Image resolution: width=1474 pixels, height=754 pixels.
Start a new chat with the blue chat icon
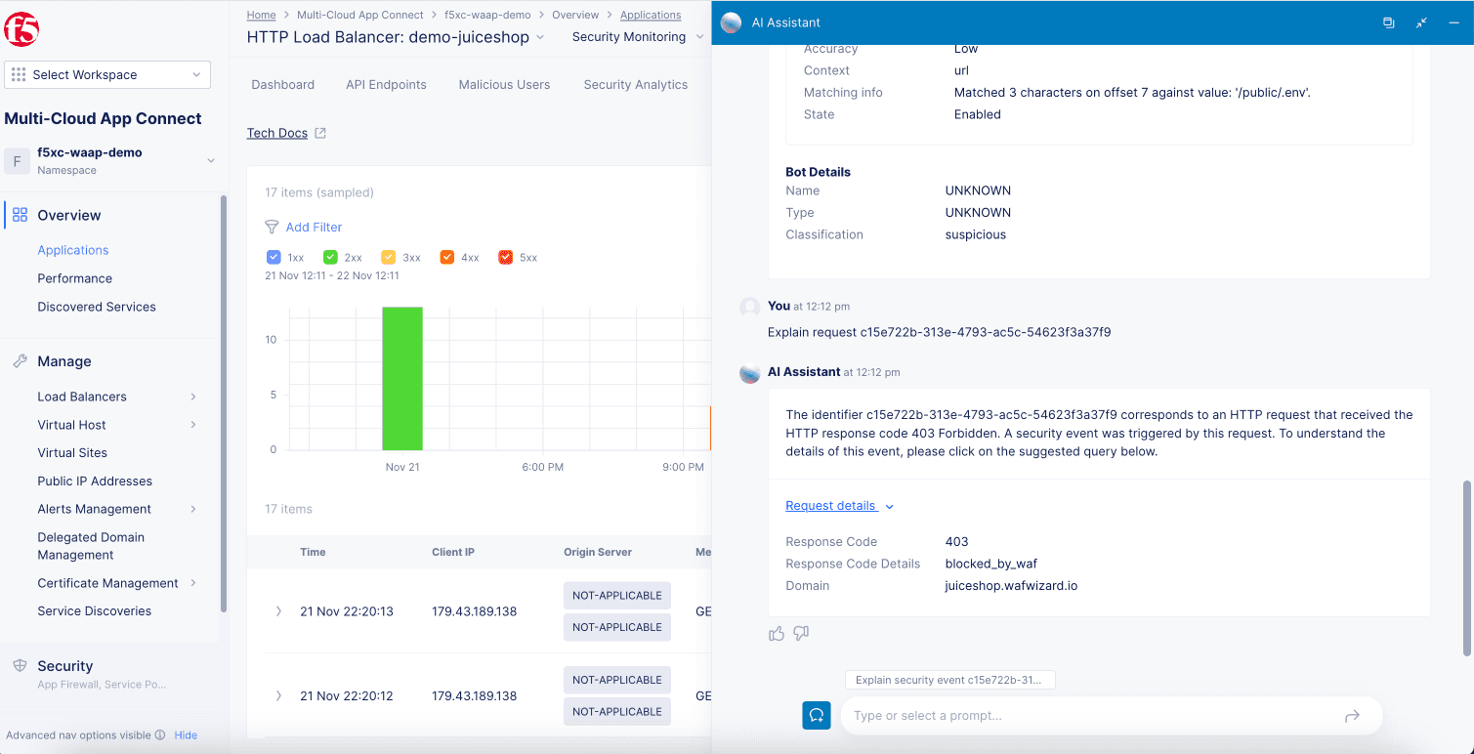click(x=817, y=715)
